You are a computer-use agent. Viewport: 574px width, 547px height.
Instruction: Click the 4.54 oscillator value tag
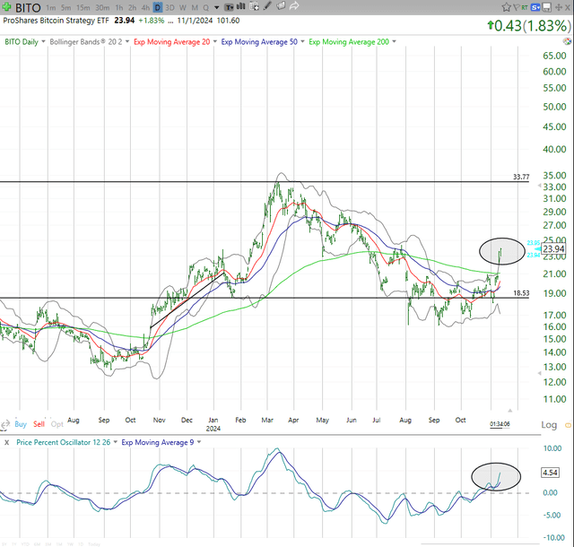(550, 473)
